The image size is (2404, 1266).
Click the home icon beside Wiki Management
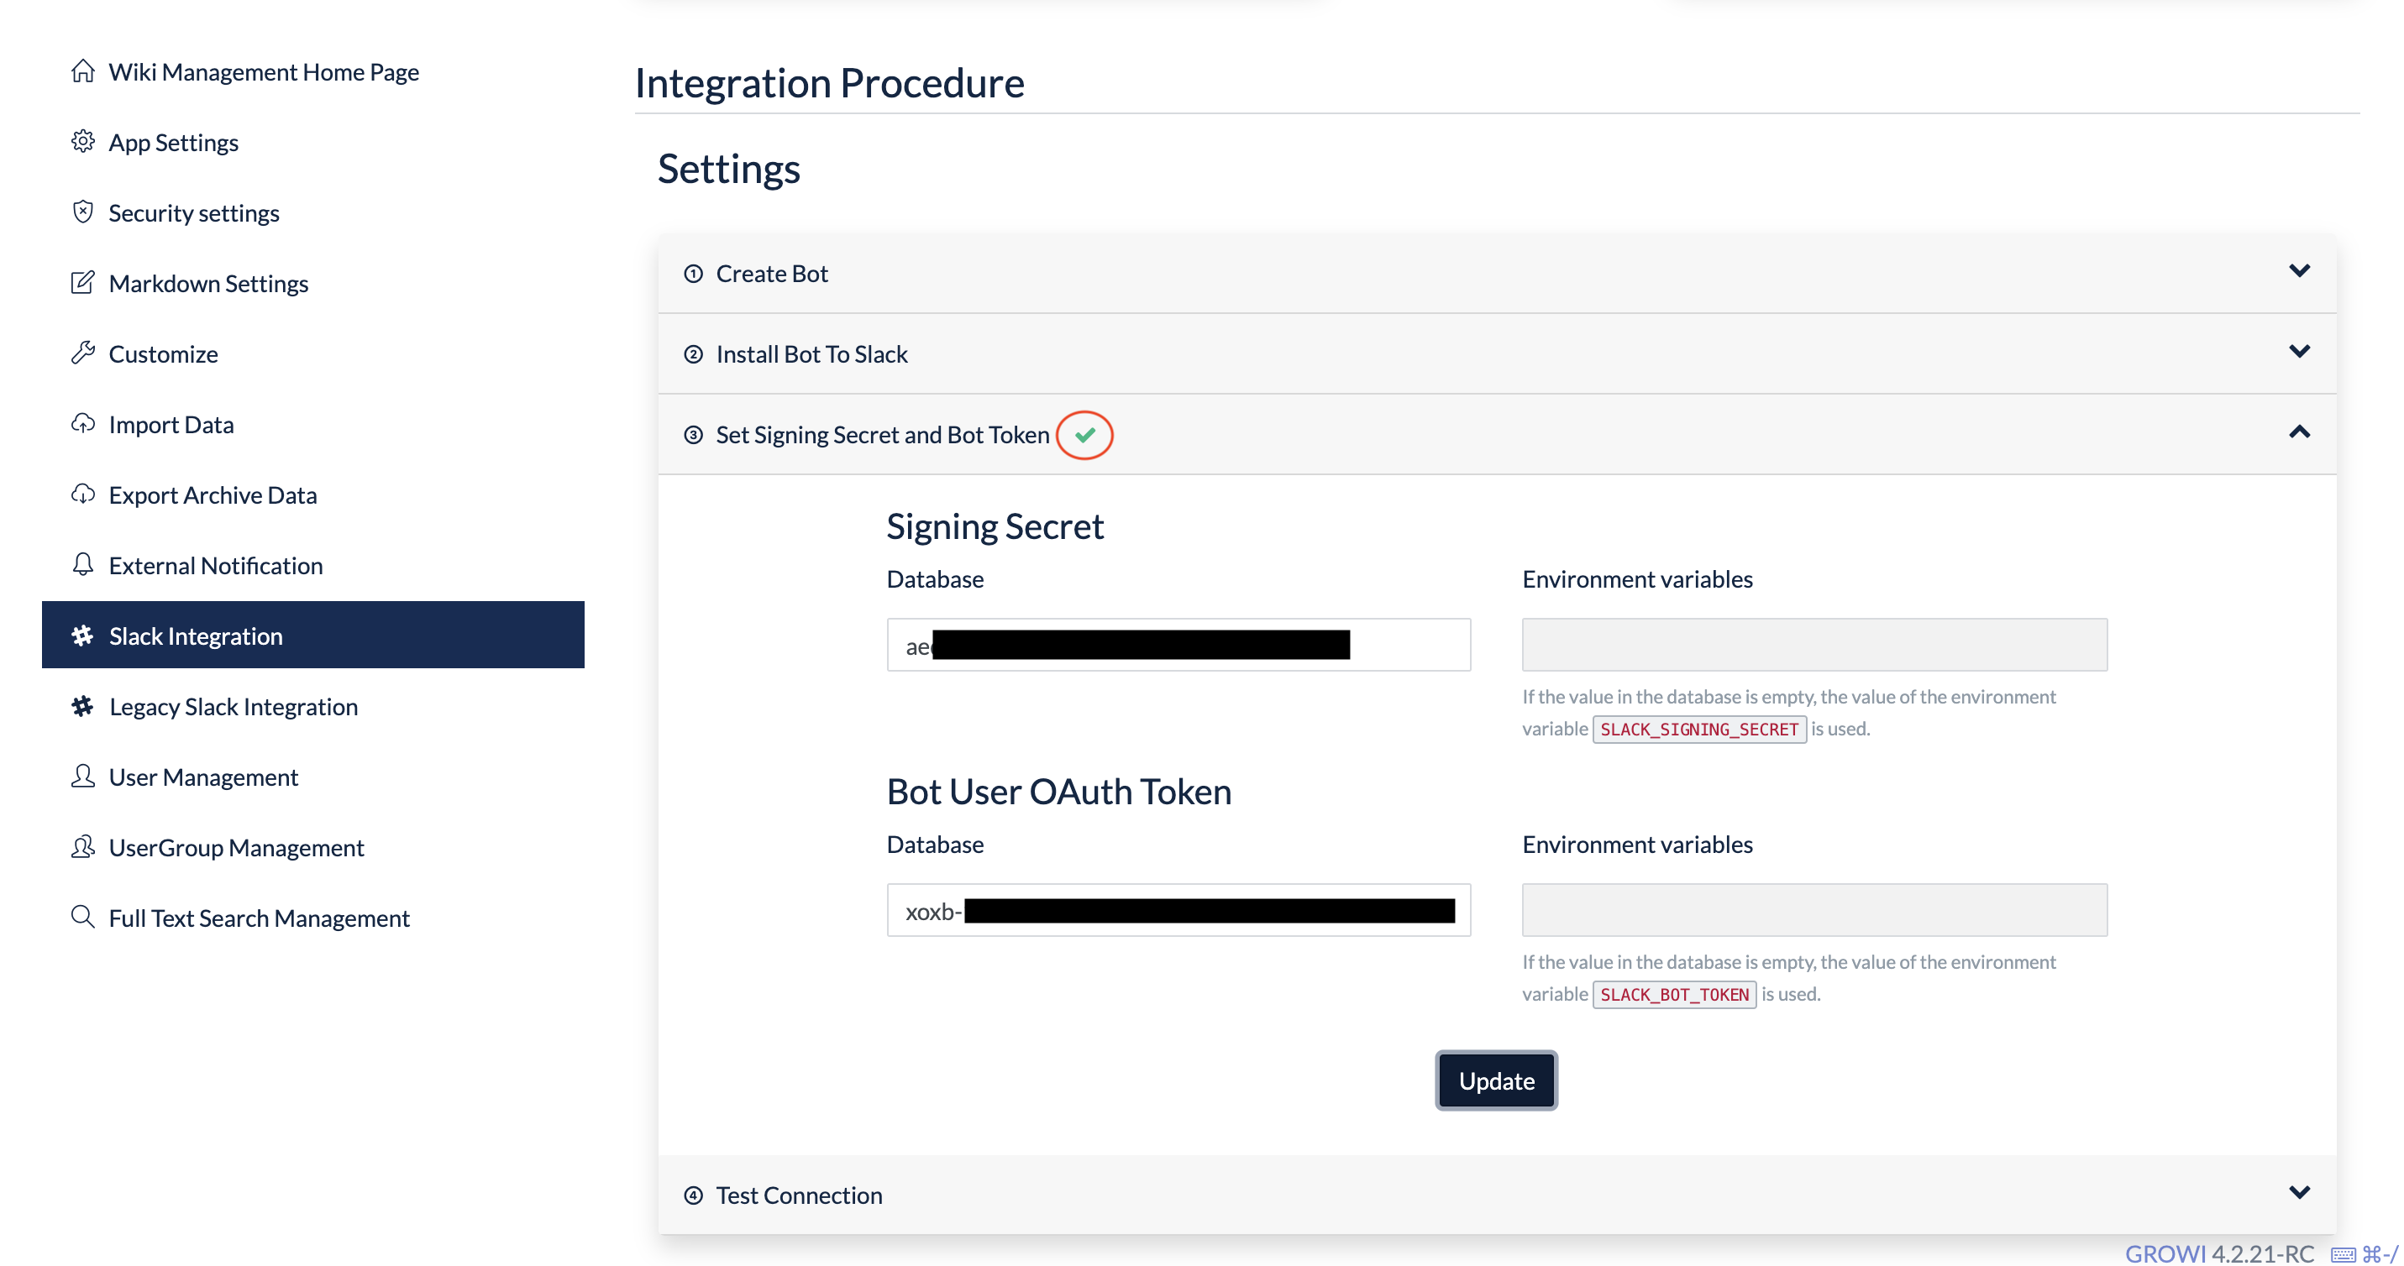pos(82,72)
